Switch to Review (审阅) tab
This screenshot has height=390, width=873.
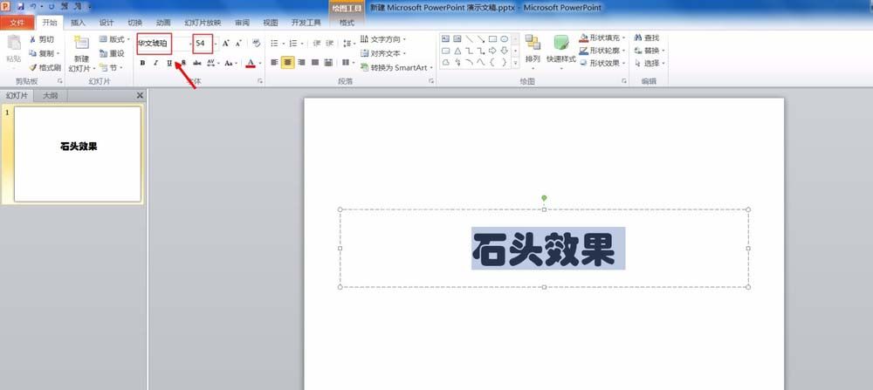(242, 23)
